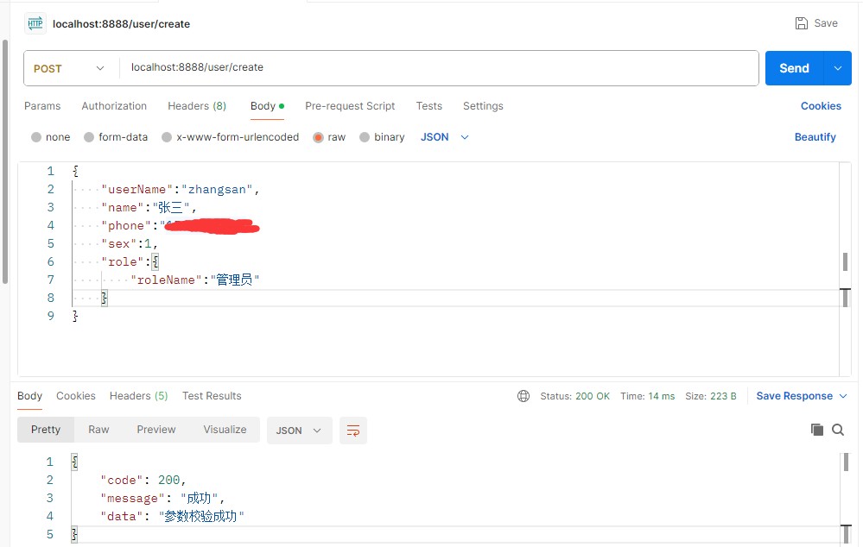The image size is (863, 547).
Task: Select the x-www-form-urlencoded radio button
Action: coord(167,137)
